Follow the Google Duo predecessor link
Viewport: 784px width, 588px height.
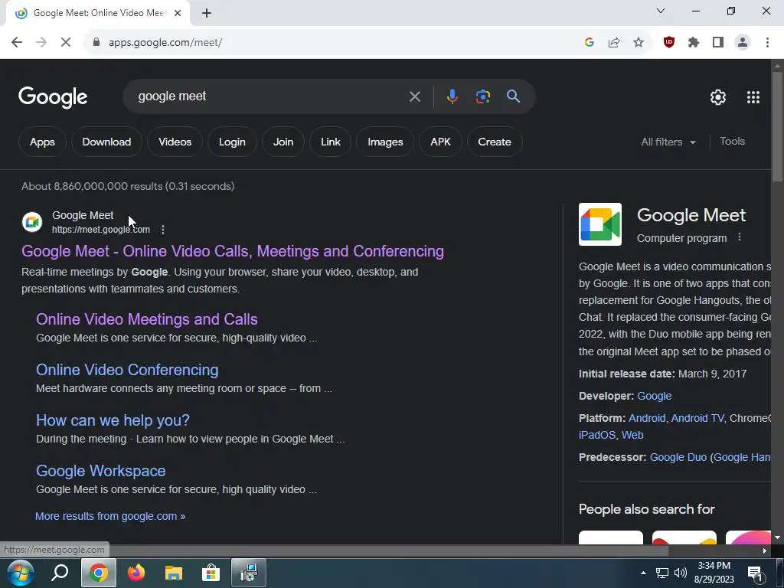pos(678,458)
